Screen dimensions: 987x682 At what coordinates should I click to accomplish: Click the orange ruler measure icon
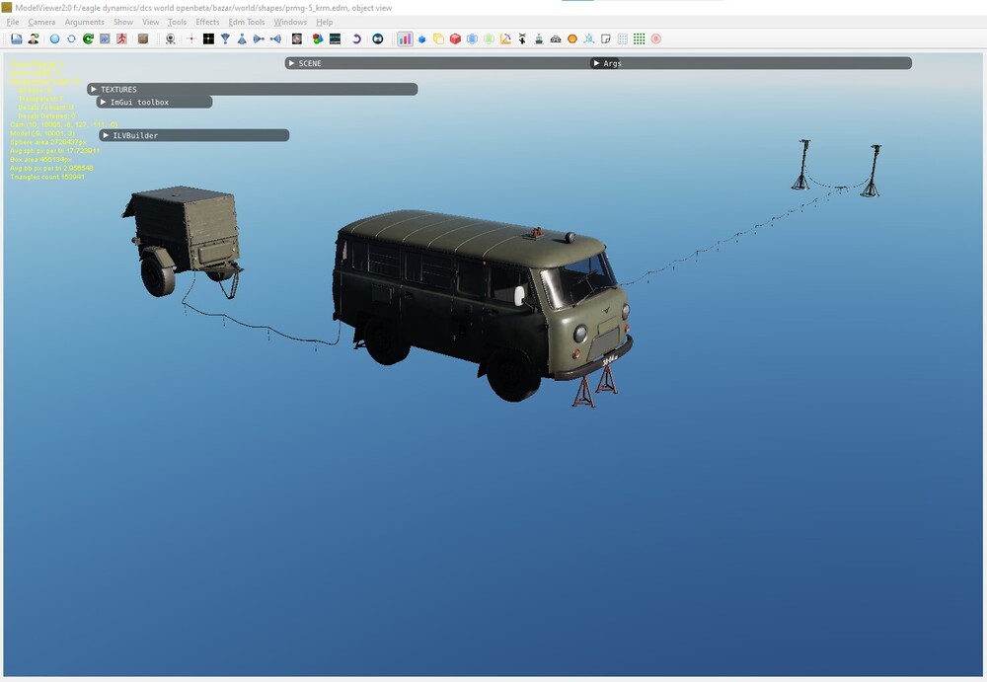[x=505, y=39]
